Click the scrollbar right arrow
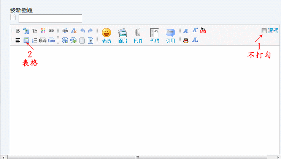This screenshot has width=281, height=159. 278,157
